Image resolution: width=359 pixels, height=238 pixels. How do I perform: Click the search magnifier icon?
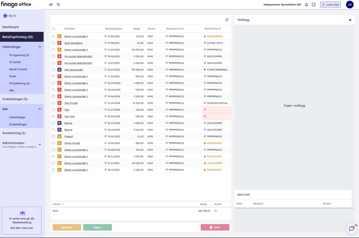(x=58, y=5)
